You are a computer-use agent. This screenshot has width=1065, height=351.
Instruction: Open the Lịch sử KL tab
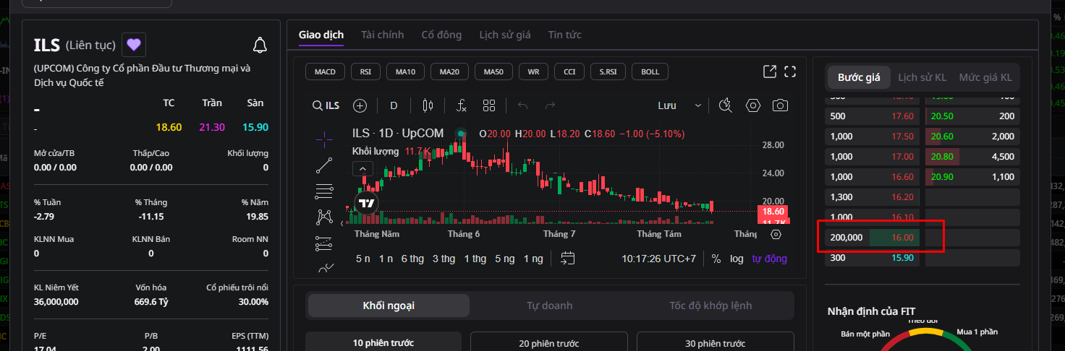click(x=922, y=77)
